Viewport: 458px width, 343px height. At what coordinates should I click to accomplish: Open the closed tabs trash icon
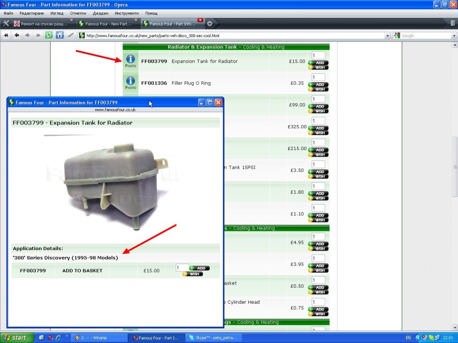(x=453, y=23)
